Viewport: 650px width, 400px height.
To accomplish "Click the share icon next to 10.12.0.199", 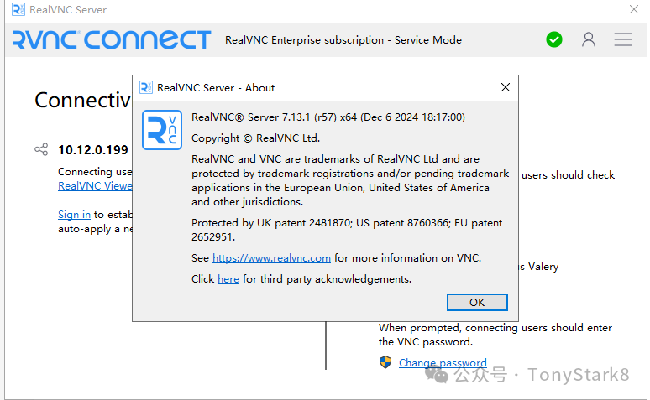I will [x=41, y=149].
